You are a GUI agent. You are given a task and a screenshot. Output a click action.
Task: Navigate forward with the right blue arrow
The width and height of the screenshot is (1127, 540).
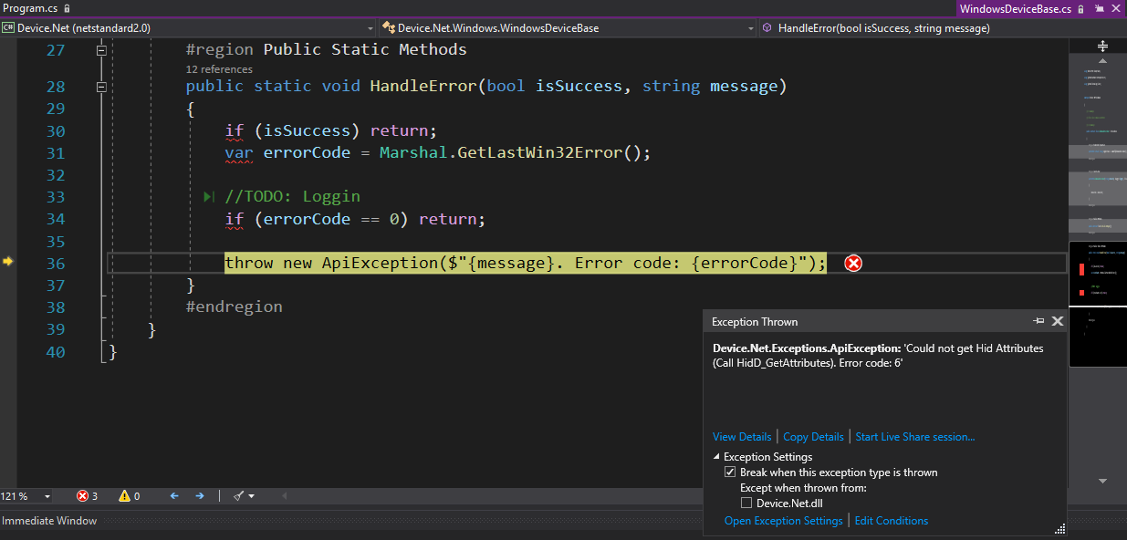coord(199,496)
